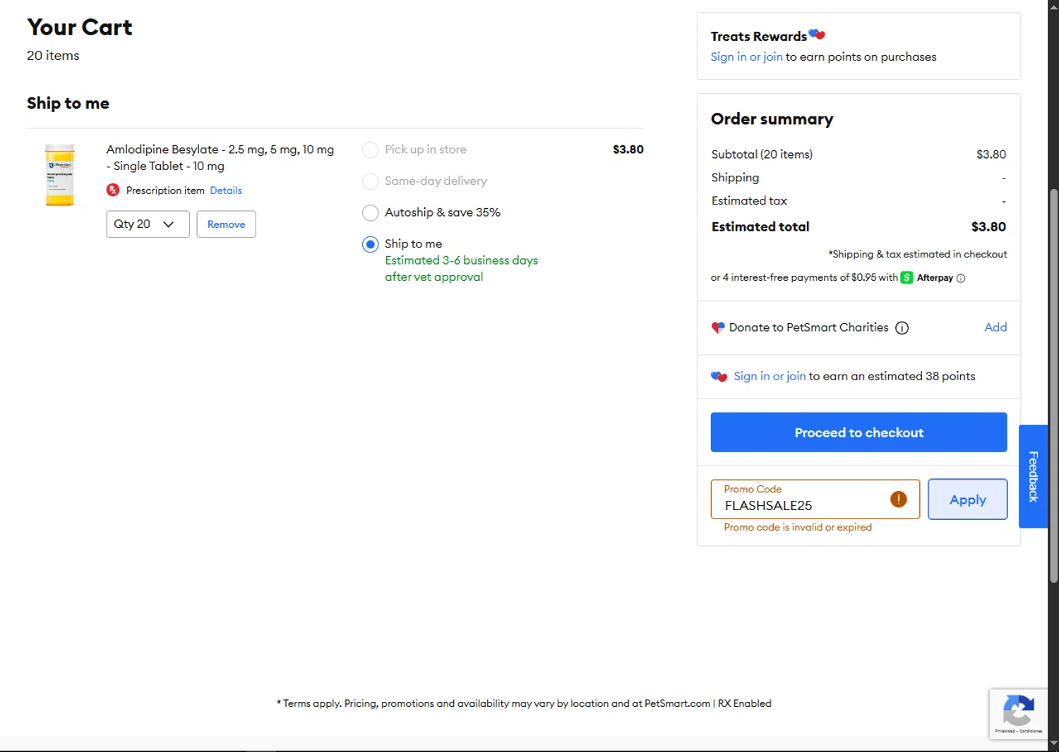Screen dimensions: 1059x752
Task: Click the promo code error warning icon
Action: [x=898, y=499]
